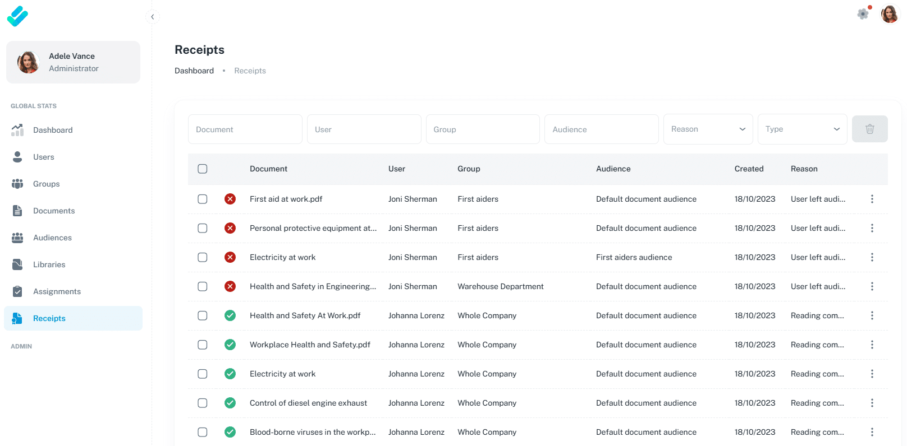This screenshot has width=907, height=446.
Task: Click green status icon for Workplace Health and Safety.pdf
Action: 230,345
